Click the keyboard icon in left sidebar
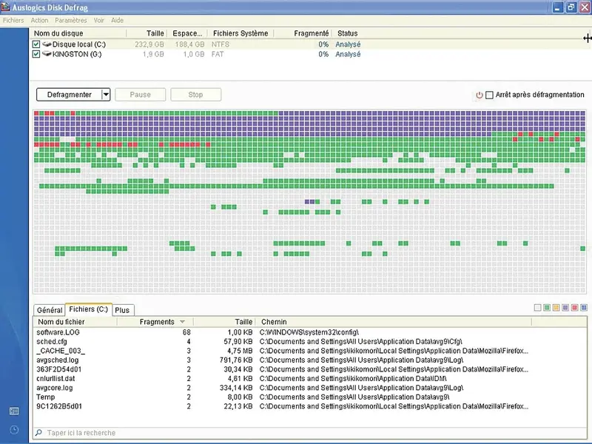The image size is (592, 444). tap(14, 411)
